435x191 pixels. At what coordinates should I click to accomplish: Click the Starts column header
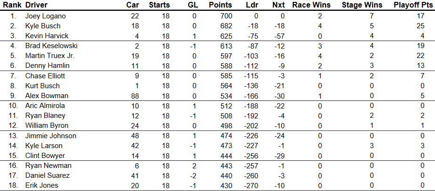tap(159, 5)
